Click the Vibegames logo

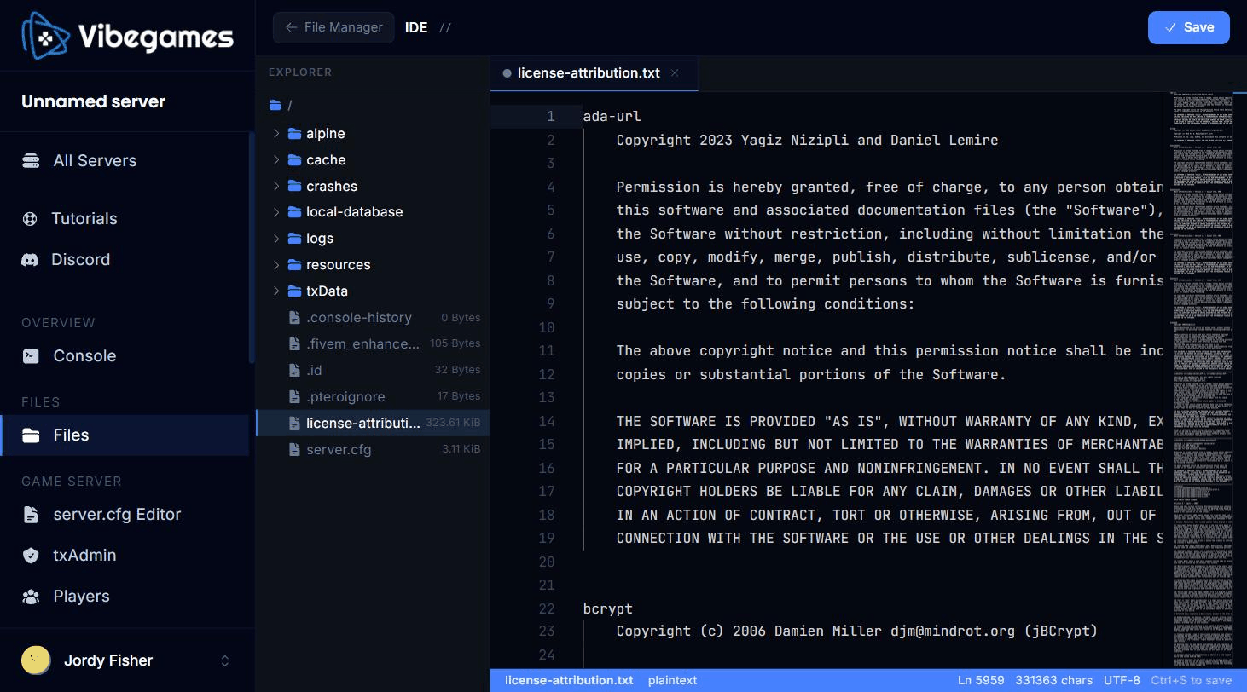click(x=127, y=36)
